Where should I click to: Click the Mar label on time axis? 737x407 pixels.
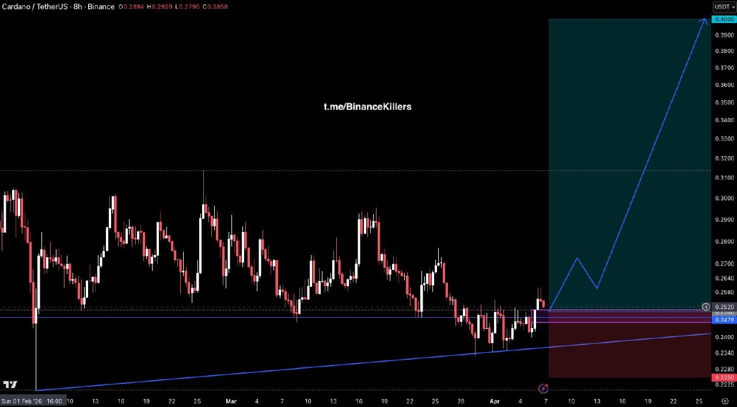[231, 401]
